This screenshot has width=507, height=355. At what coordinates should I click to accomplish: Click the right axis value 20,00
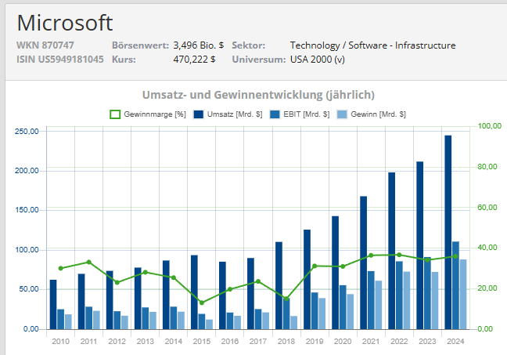(487, 288)
